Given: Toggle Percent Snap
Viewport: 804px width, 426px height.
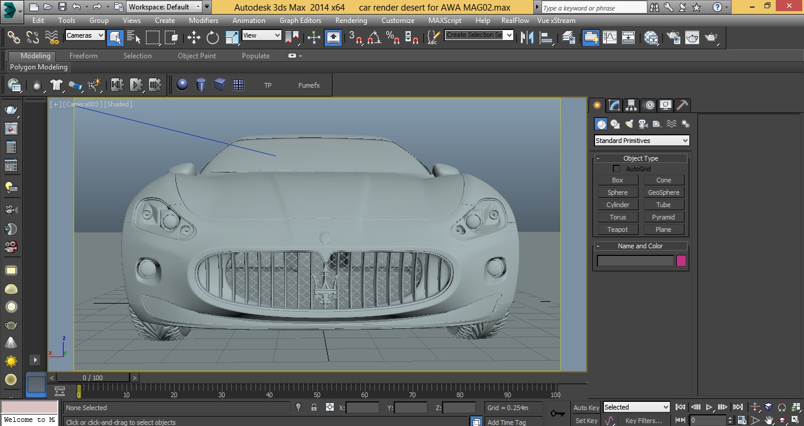Looking at the screenshot, I should click(x=393, y=37).
